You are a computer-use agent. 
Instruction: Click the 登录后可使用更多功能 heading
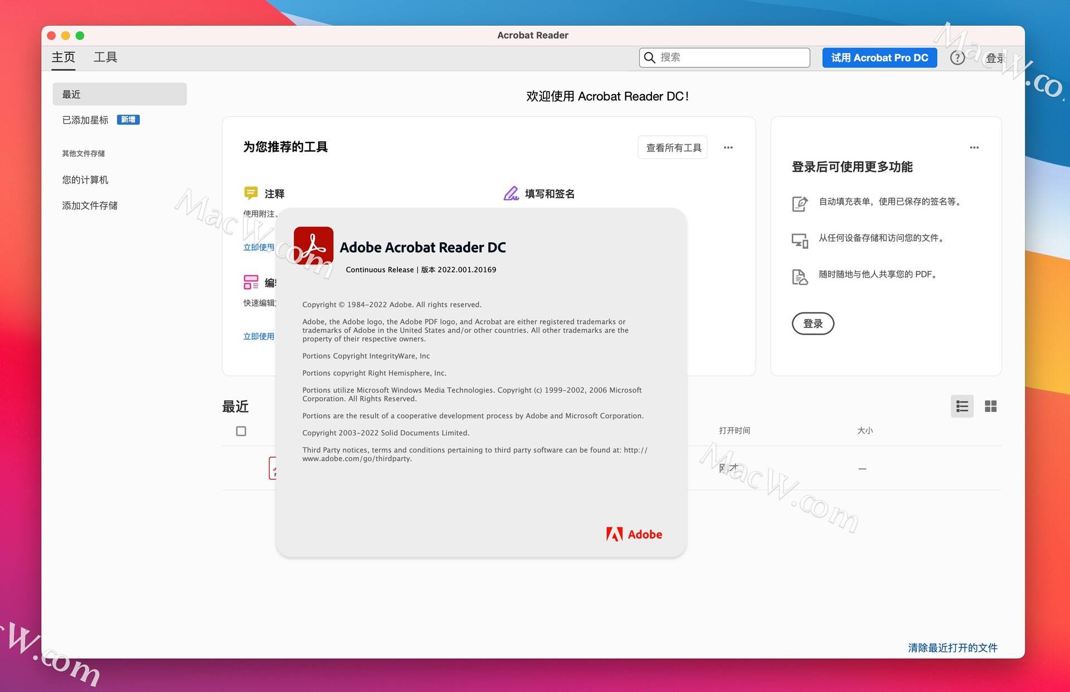(x=852, y=167)
